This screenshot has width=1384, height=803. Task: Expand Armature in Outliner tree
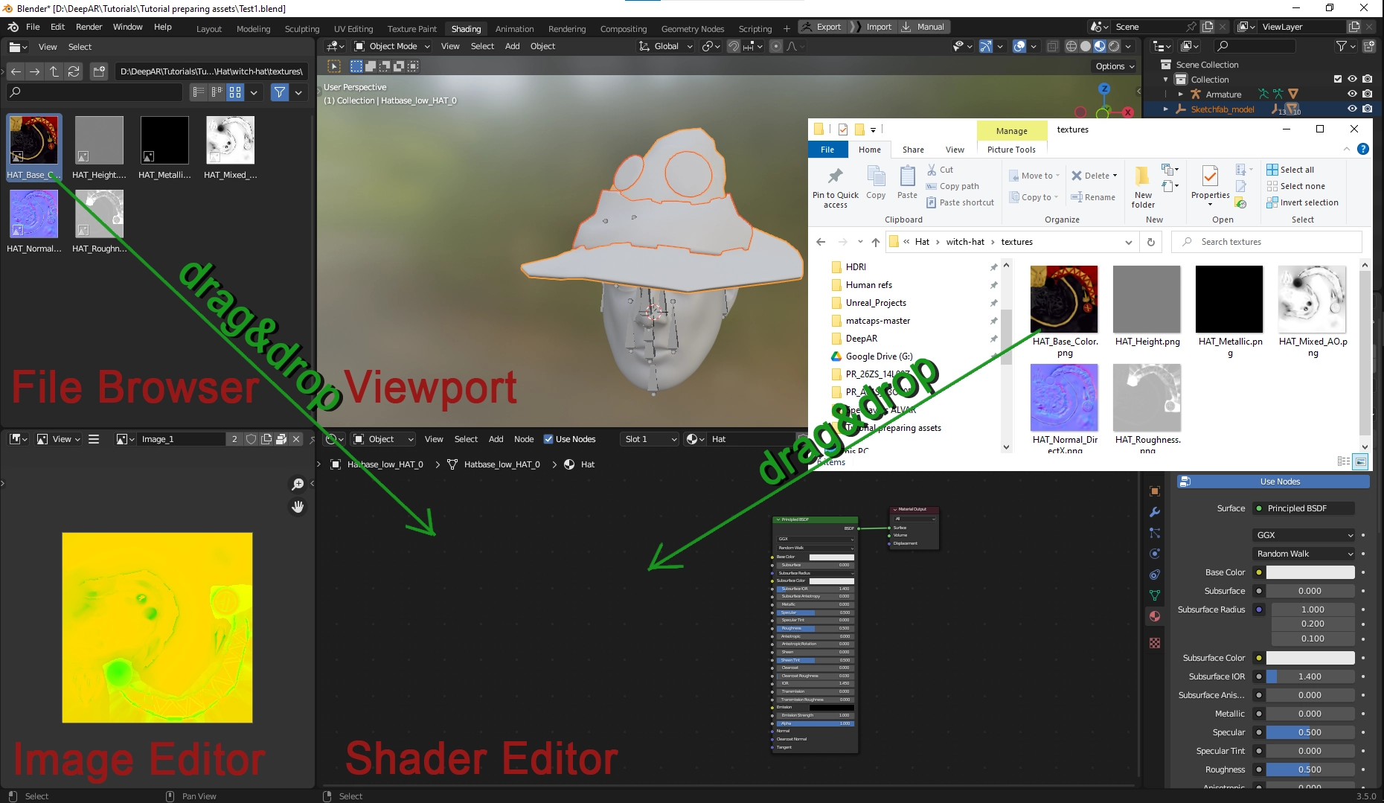point(1181,95)
